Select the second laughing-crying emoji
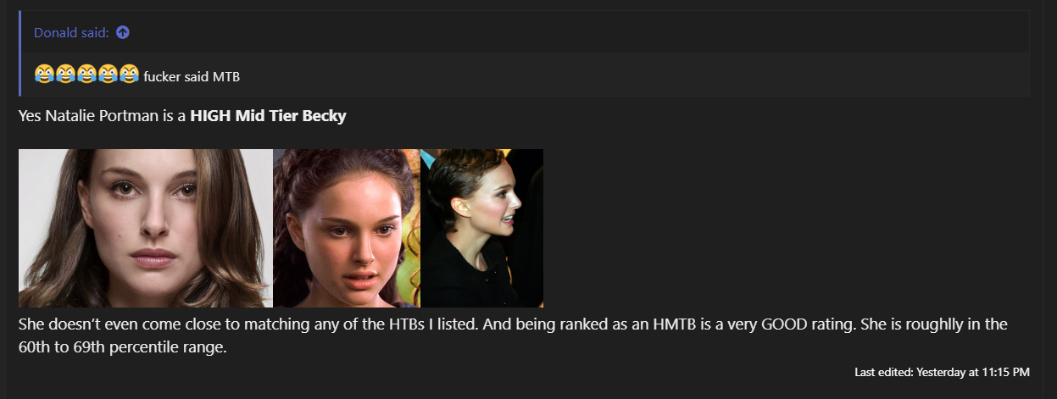 65,75
